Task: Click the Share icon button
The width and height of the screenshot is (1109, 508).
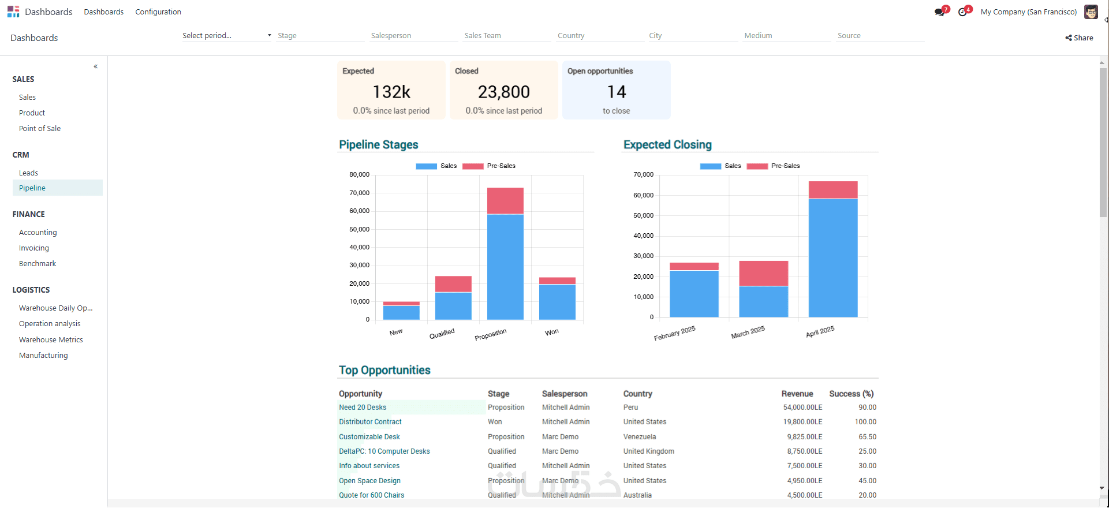Action: click(1080, 38)
